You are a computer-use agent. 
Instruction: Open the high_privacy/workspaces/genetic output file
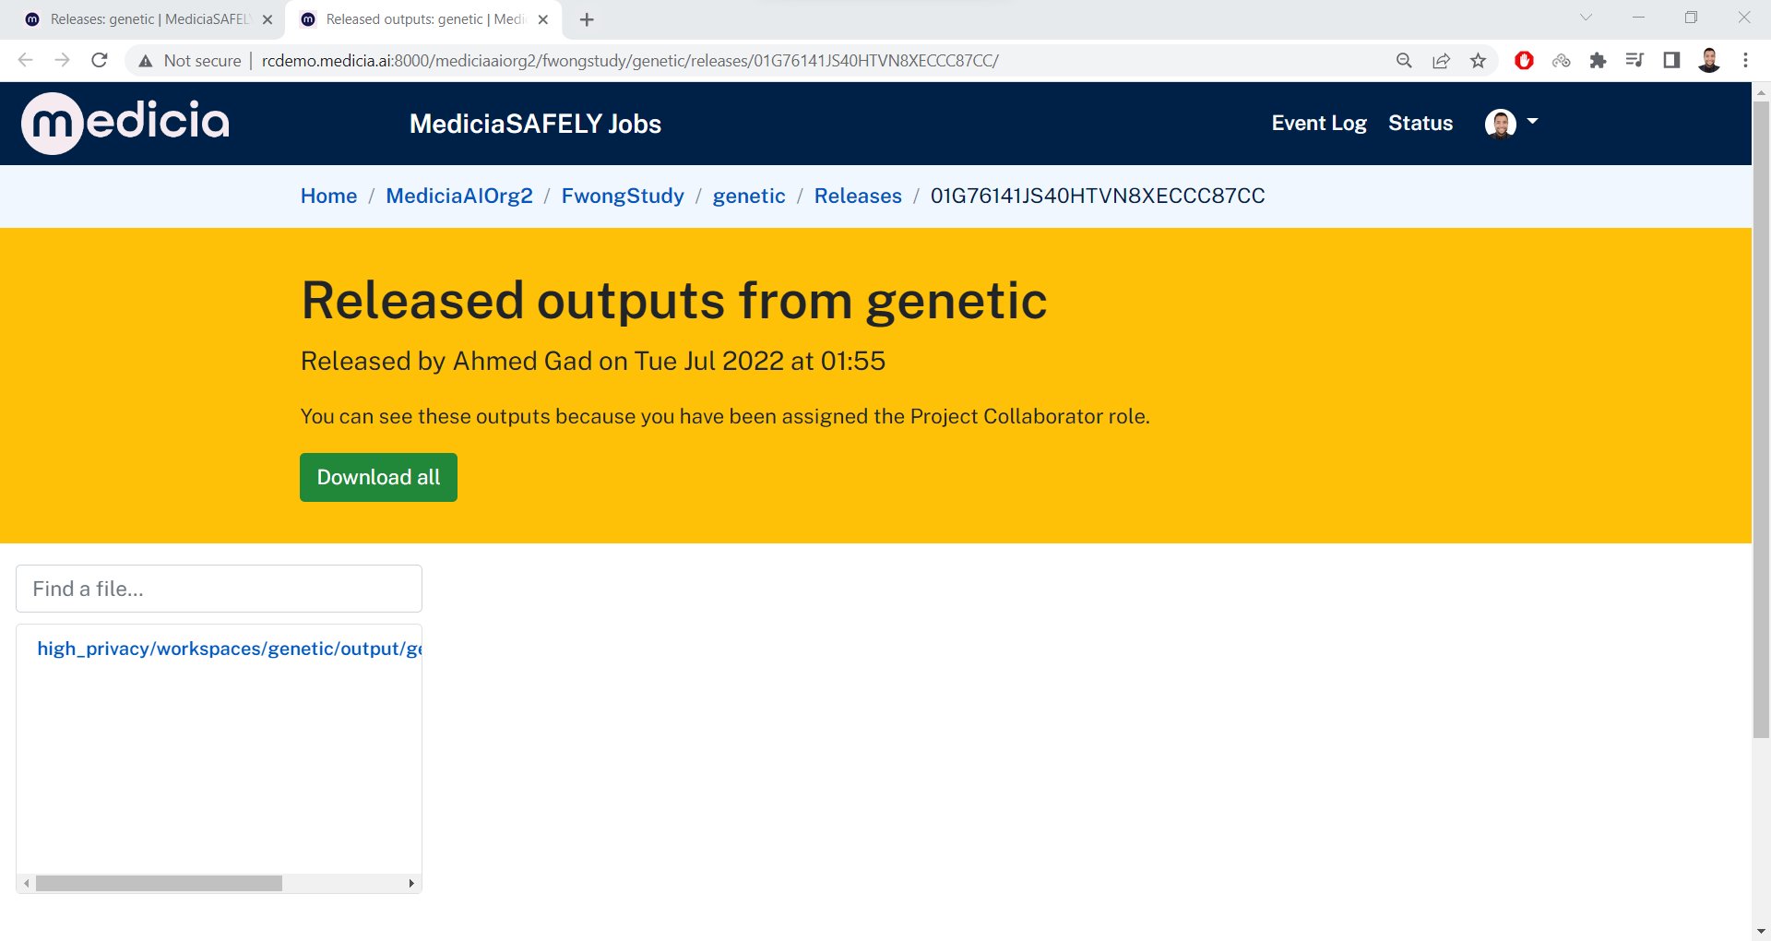(229, 649)
